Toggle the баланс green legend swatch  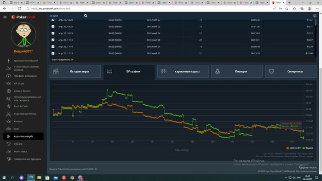(304, 148)
